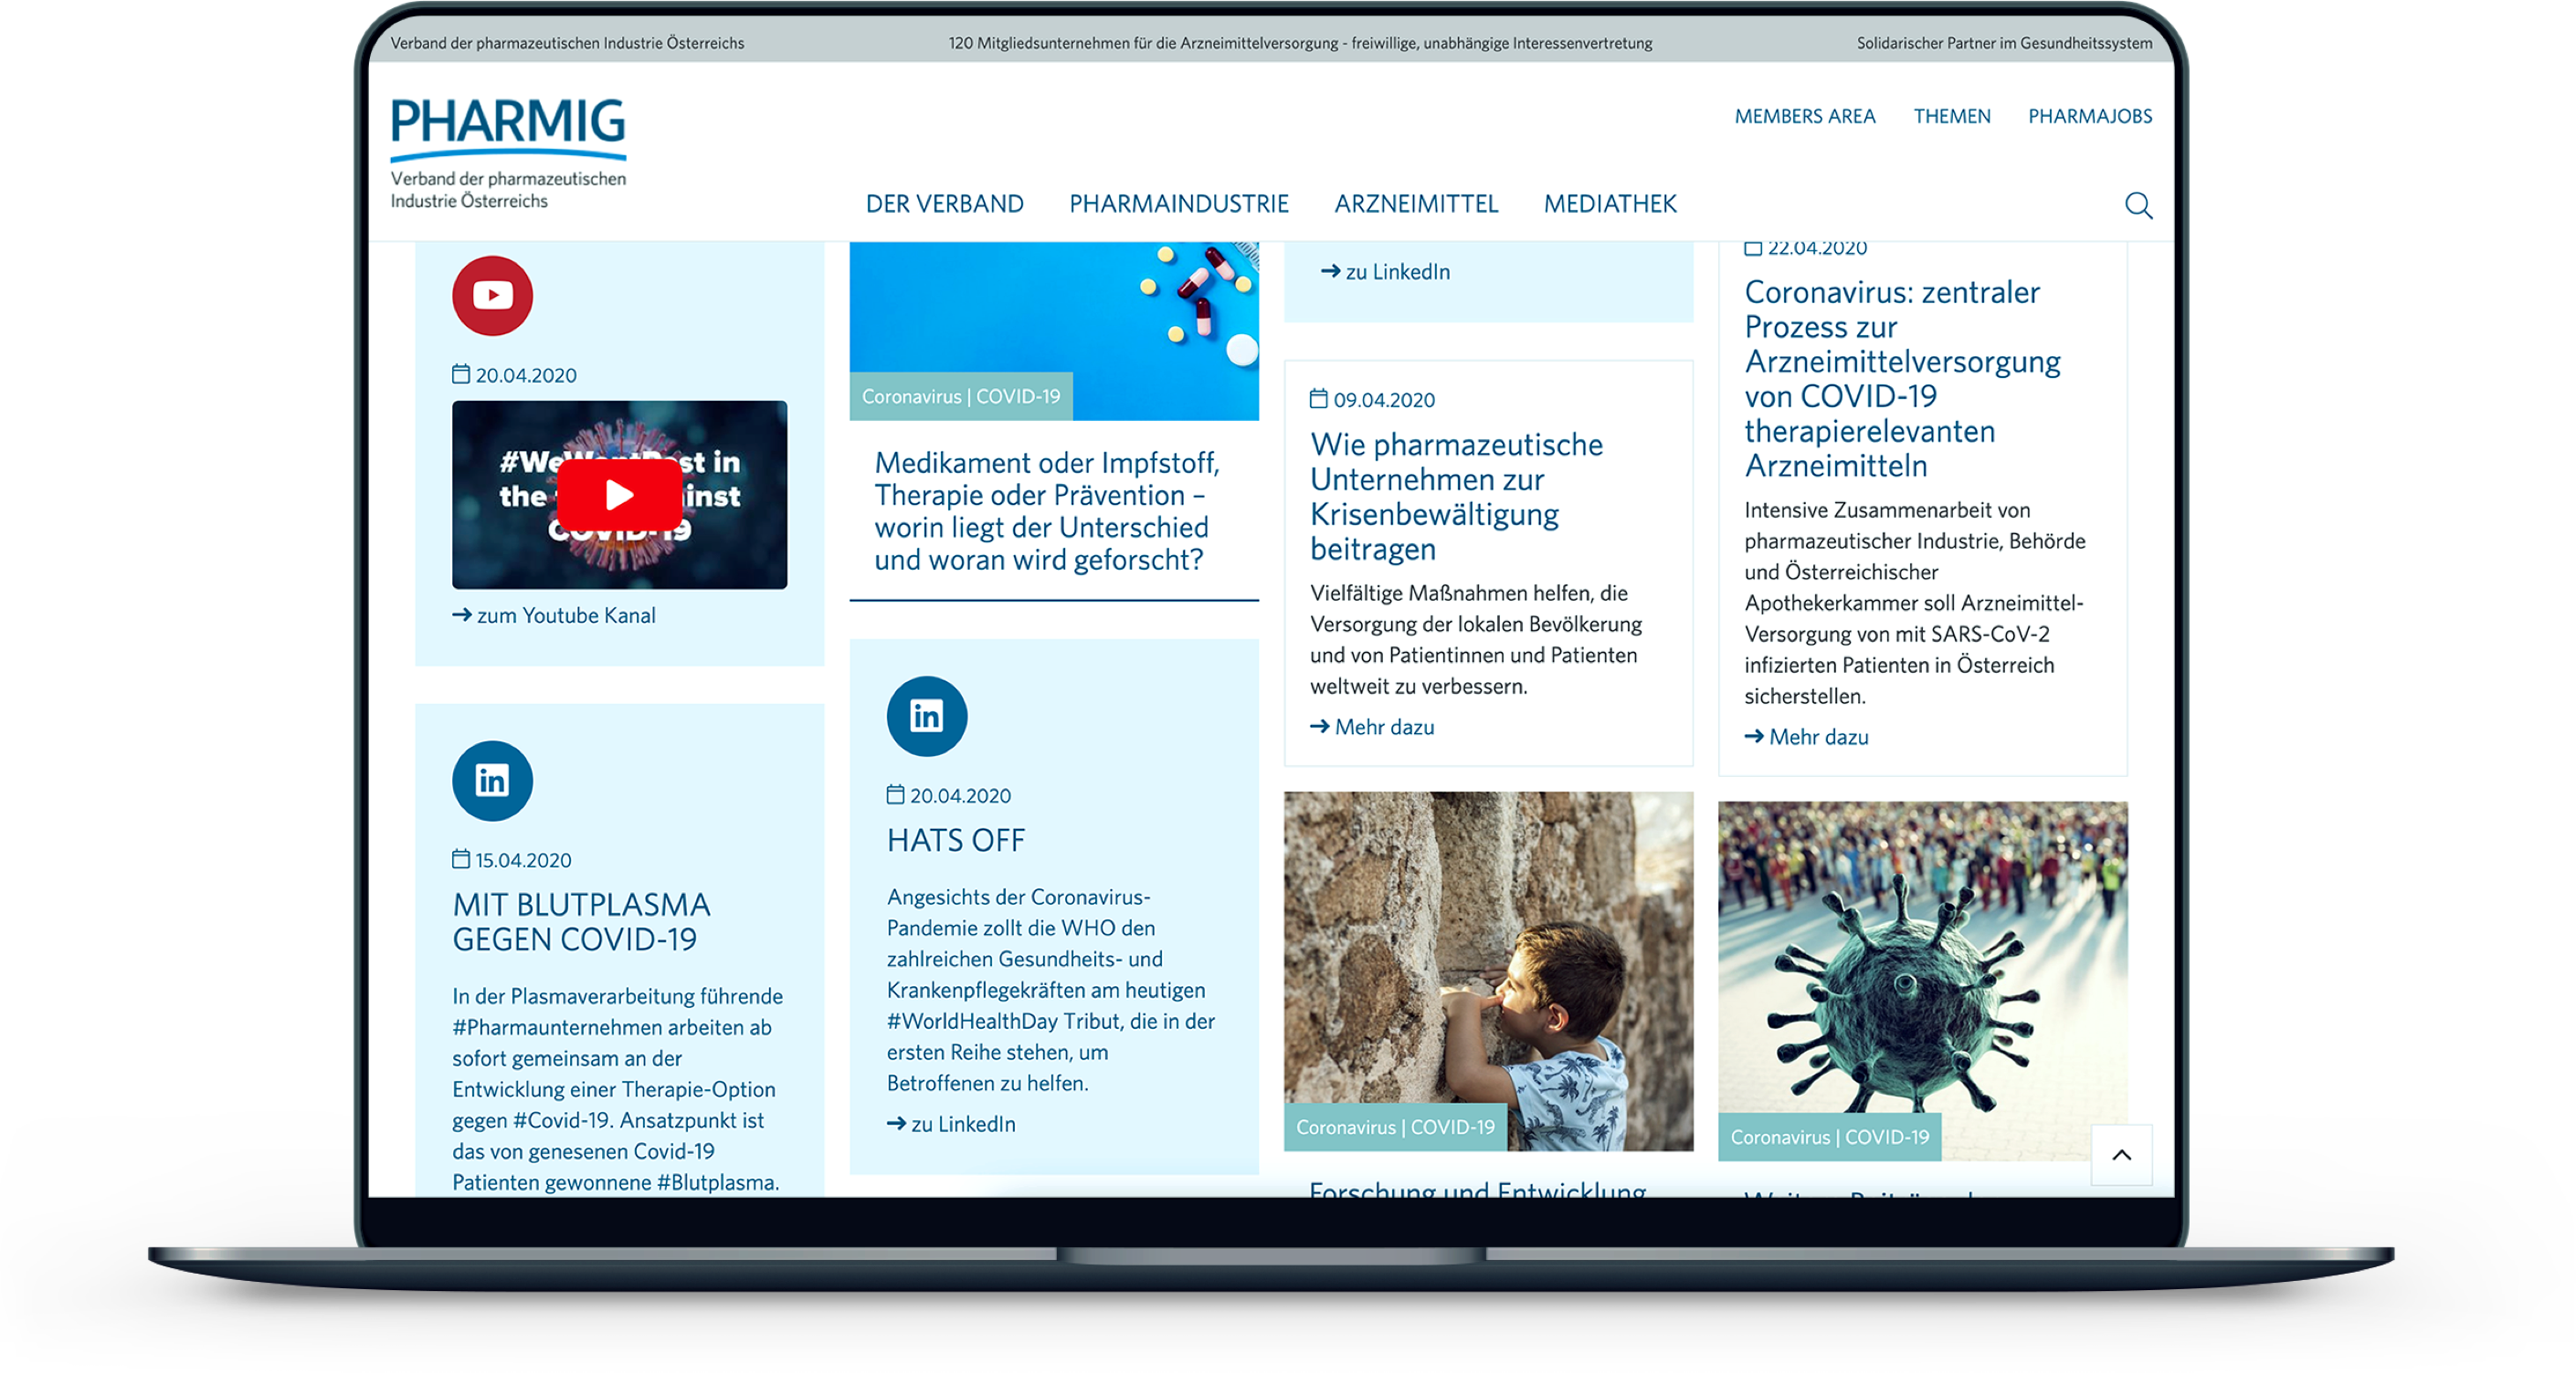The image size is (2576, 1375).
Task: Click the virus and crowd image
Action: 1922,981
